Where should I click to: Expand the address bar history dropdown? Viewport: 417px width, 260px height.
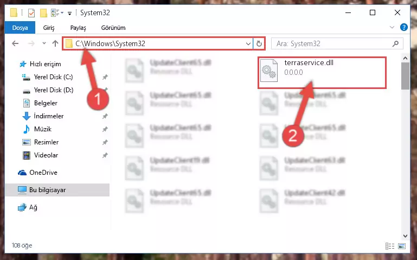pyautogui.click(x=248, y=43)
